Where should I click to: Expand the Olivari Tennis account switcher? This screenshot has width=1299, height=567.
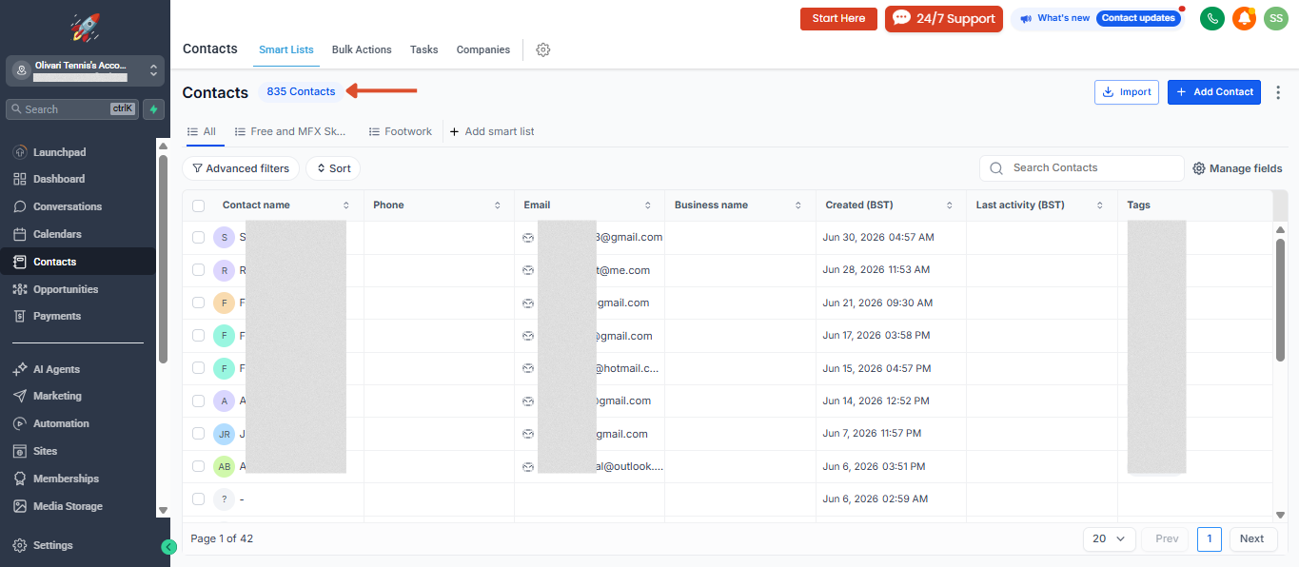86,70
